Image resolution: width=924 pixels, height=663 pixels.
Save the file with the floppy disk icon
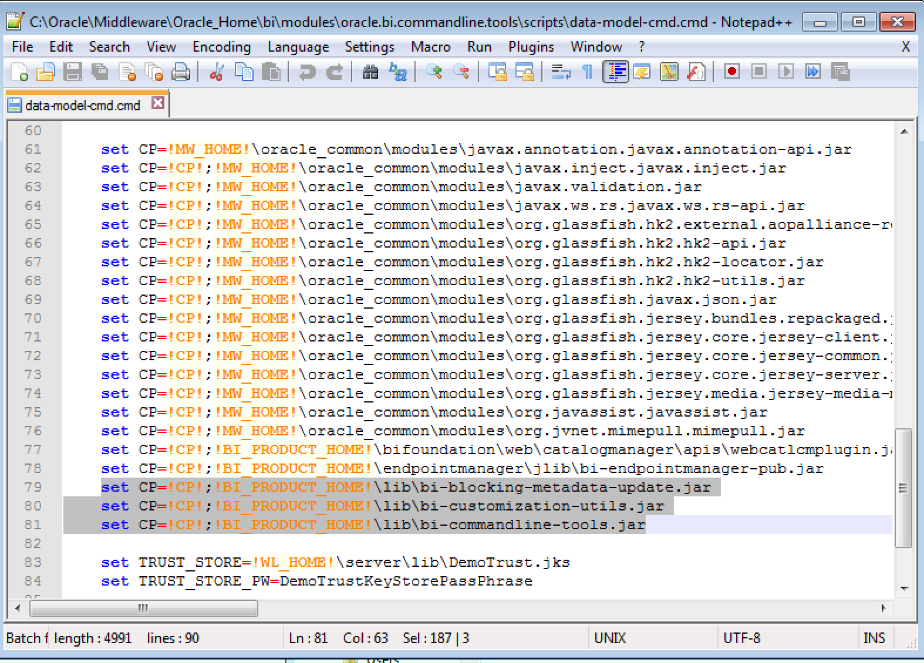coord(73,72)
